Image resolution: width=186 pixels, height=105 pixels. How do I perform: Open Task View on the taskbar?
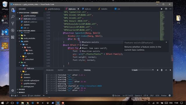click(12, 103)
